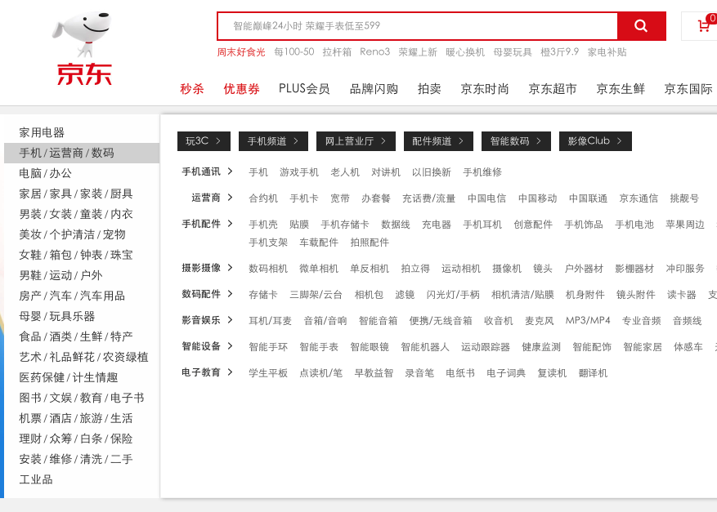Select 电脑 / 办公 sidebar category

click(x=46, y=173)
